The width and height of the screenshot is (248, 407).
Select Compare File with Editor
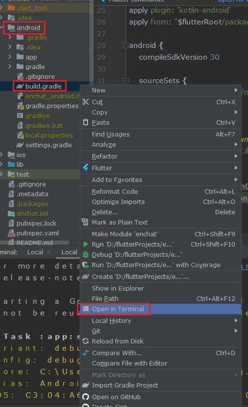pos(161,363)
